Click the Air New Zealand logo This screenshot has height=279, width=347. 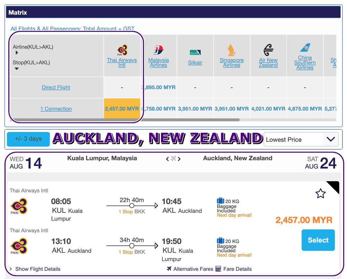pos(268,50)
